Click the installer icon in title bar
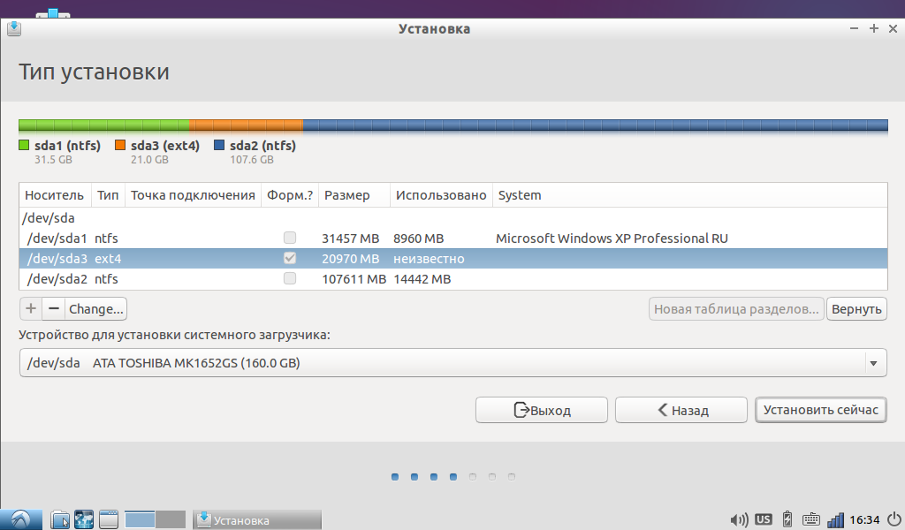Image resolution: width=905 pixels, height=530 pixels. [x=14, y=28]
